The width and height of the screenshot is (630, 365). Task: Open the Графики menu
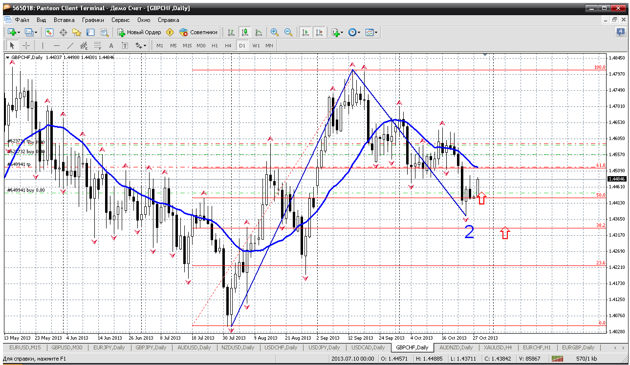click(x=93, y=20)
